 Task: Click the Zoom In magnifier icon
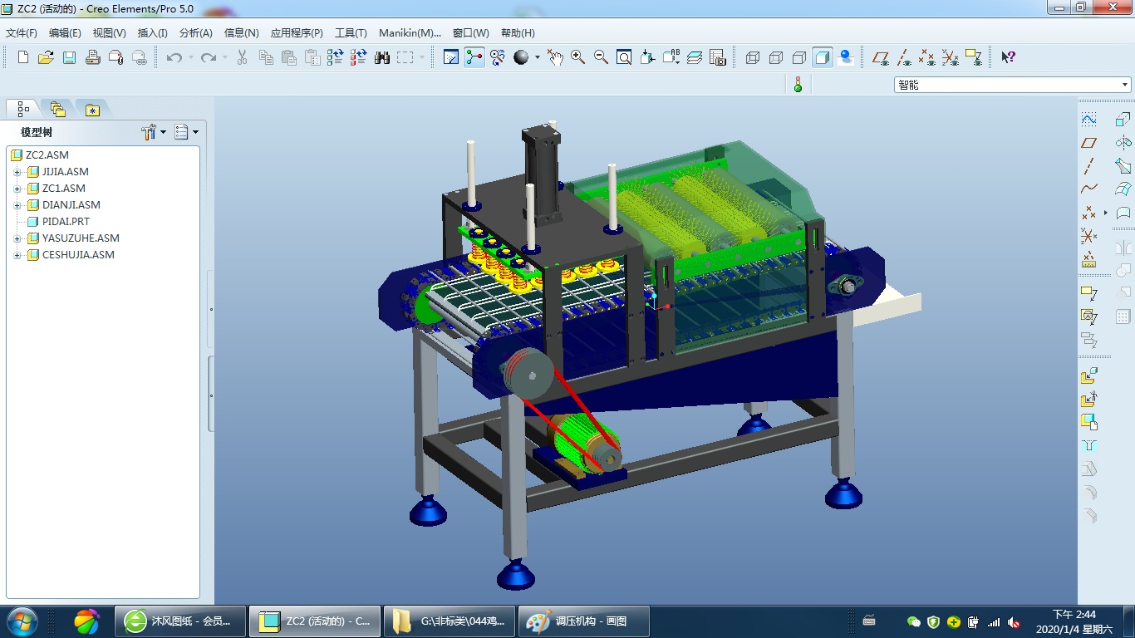pos(577,57)
